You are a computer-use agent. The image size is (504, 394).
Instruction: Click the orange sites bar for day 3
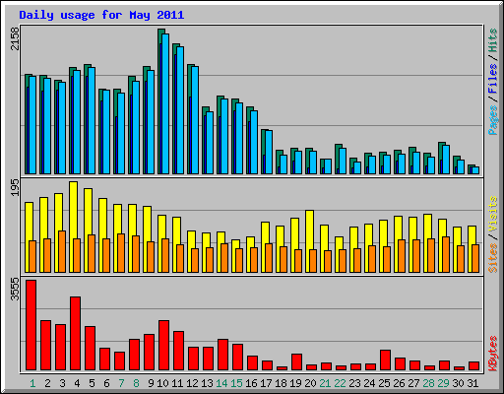pos(62,252)
